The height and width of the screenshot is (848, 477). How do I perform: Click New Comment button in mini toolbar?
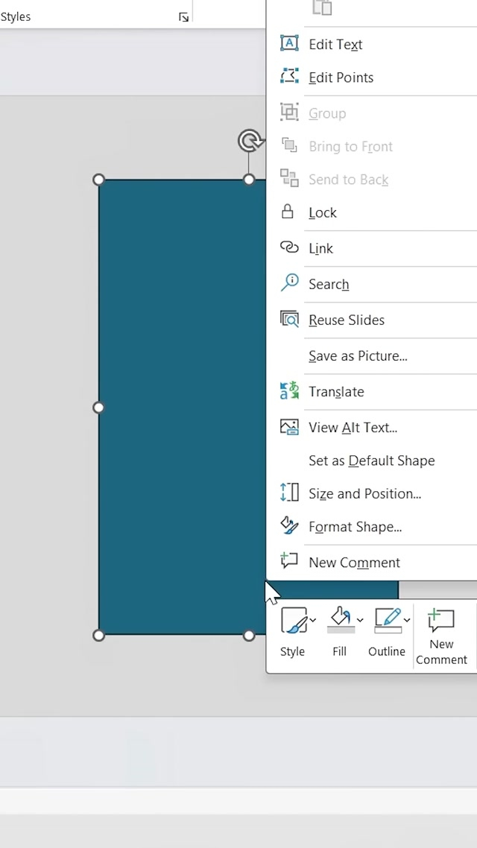(x=441, y=636)
